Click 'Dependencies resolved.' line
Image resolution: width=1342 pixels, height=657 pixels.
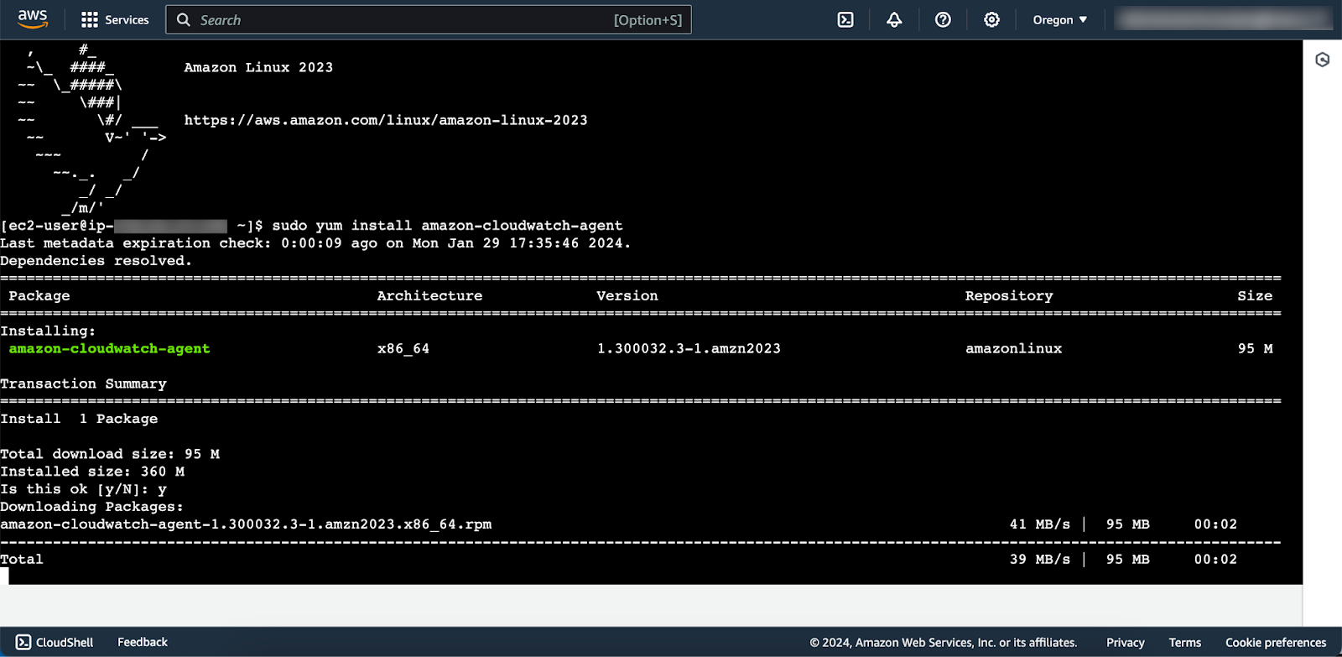[x=96, y=261]
